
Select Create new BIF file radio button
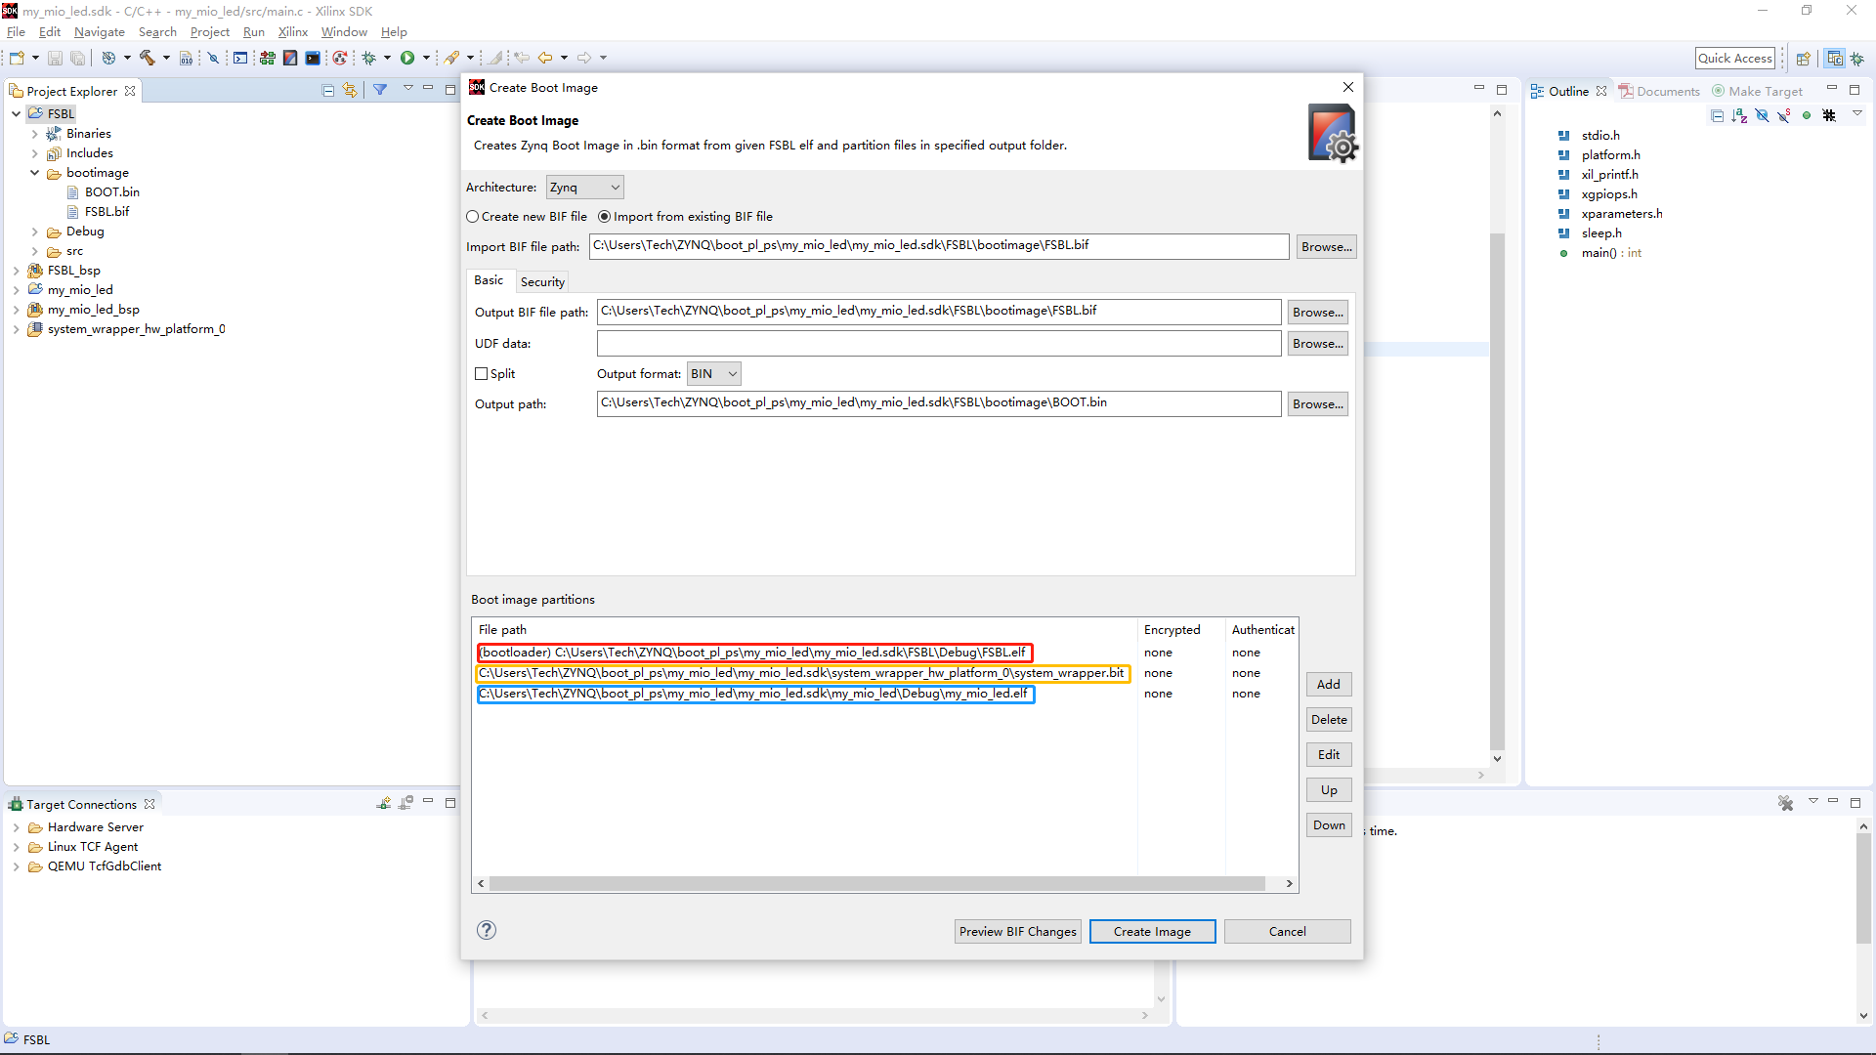pyautogui.click(x=473, y=217)
